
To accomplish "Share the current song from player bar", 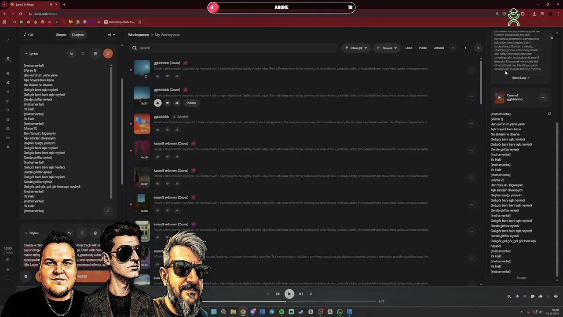I will click(x=540, y=296).
